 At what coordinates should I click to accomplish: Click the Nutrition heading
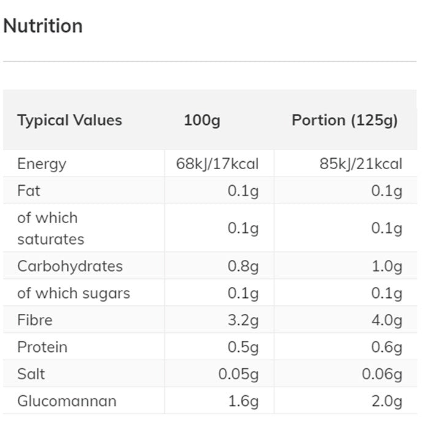(x=43, y=26)
